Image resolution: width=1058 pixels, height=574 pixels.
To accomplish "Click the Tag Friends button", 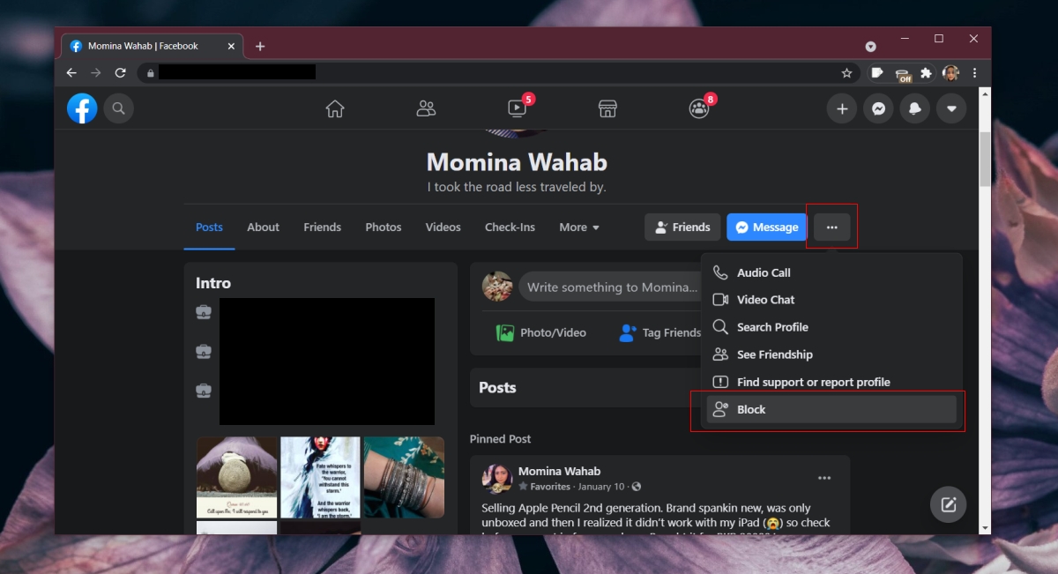I will tap(659, 332).
